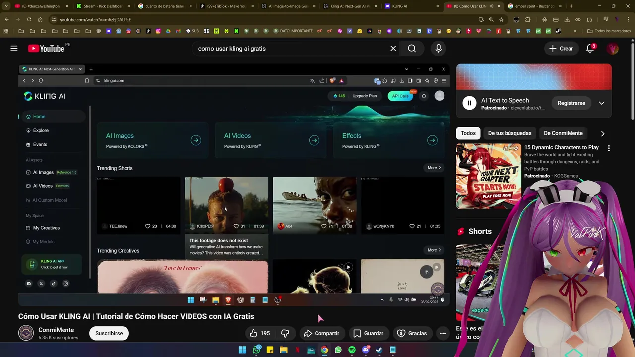Switch to the TikTok browser tab
Screen dimensions: 635x357
(x=226, y=6)
